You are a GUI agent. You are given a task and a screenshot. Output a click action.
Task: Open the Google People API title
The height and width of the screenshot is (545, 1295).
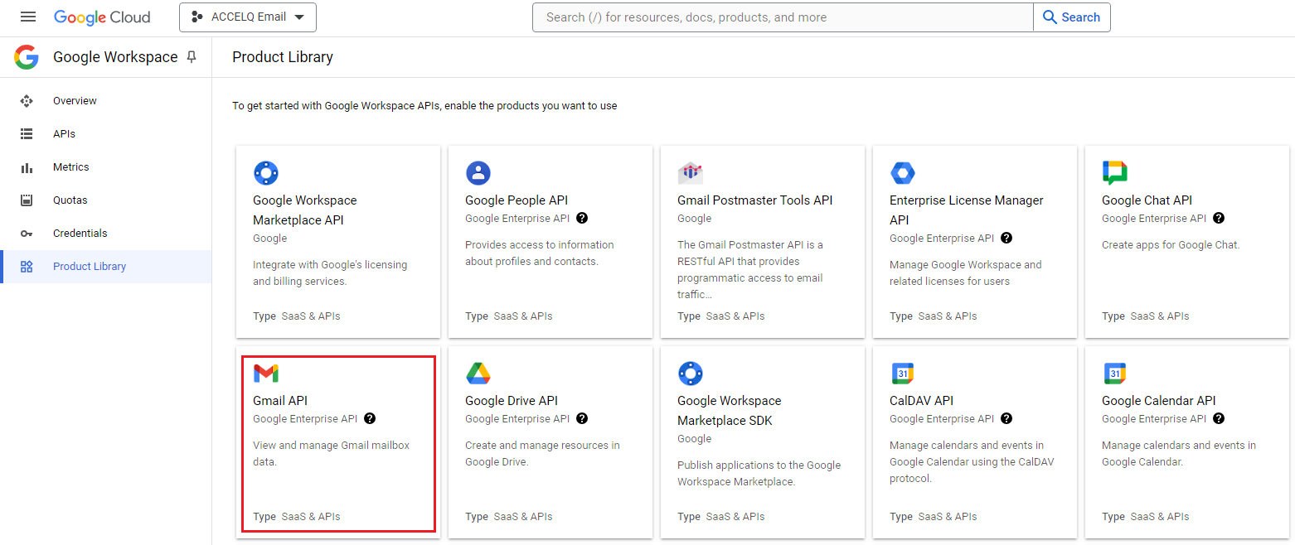(x=517, y=200)
